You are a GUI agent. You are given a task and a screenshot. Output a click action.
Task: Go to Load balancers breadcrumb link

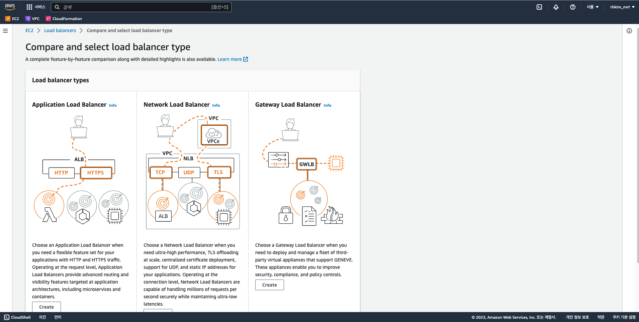click(x=60, y=30)
